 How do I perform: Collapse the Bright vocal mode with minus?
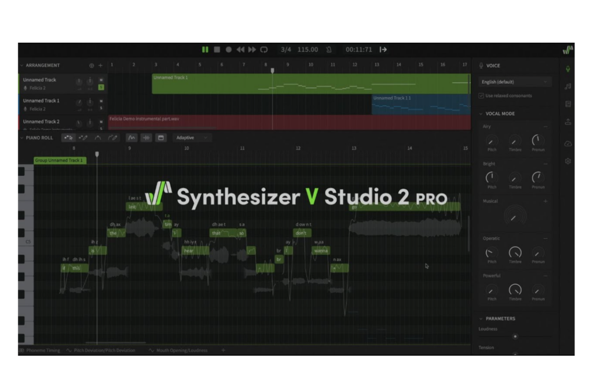point(546,164)
